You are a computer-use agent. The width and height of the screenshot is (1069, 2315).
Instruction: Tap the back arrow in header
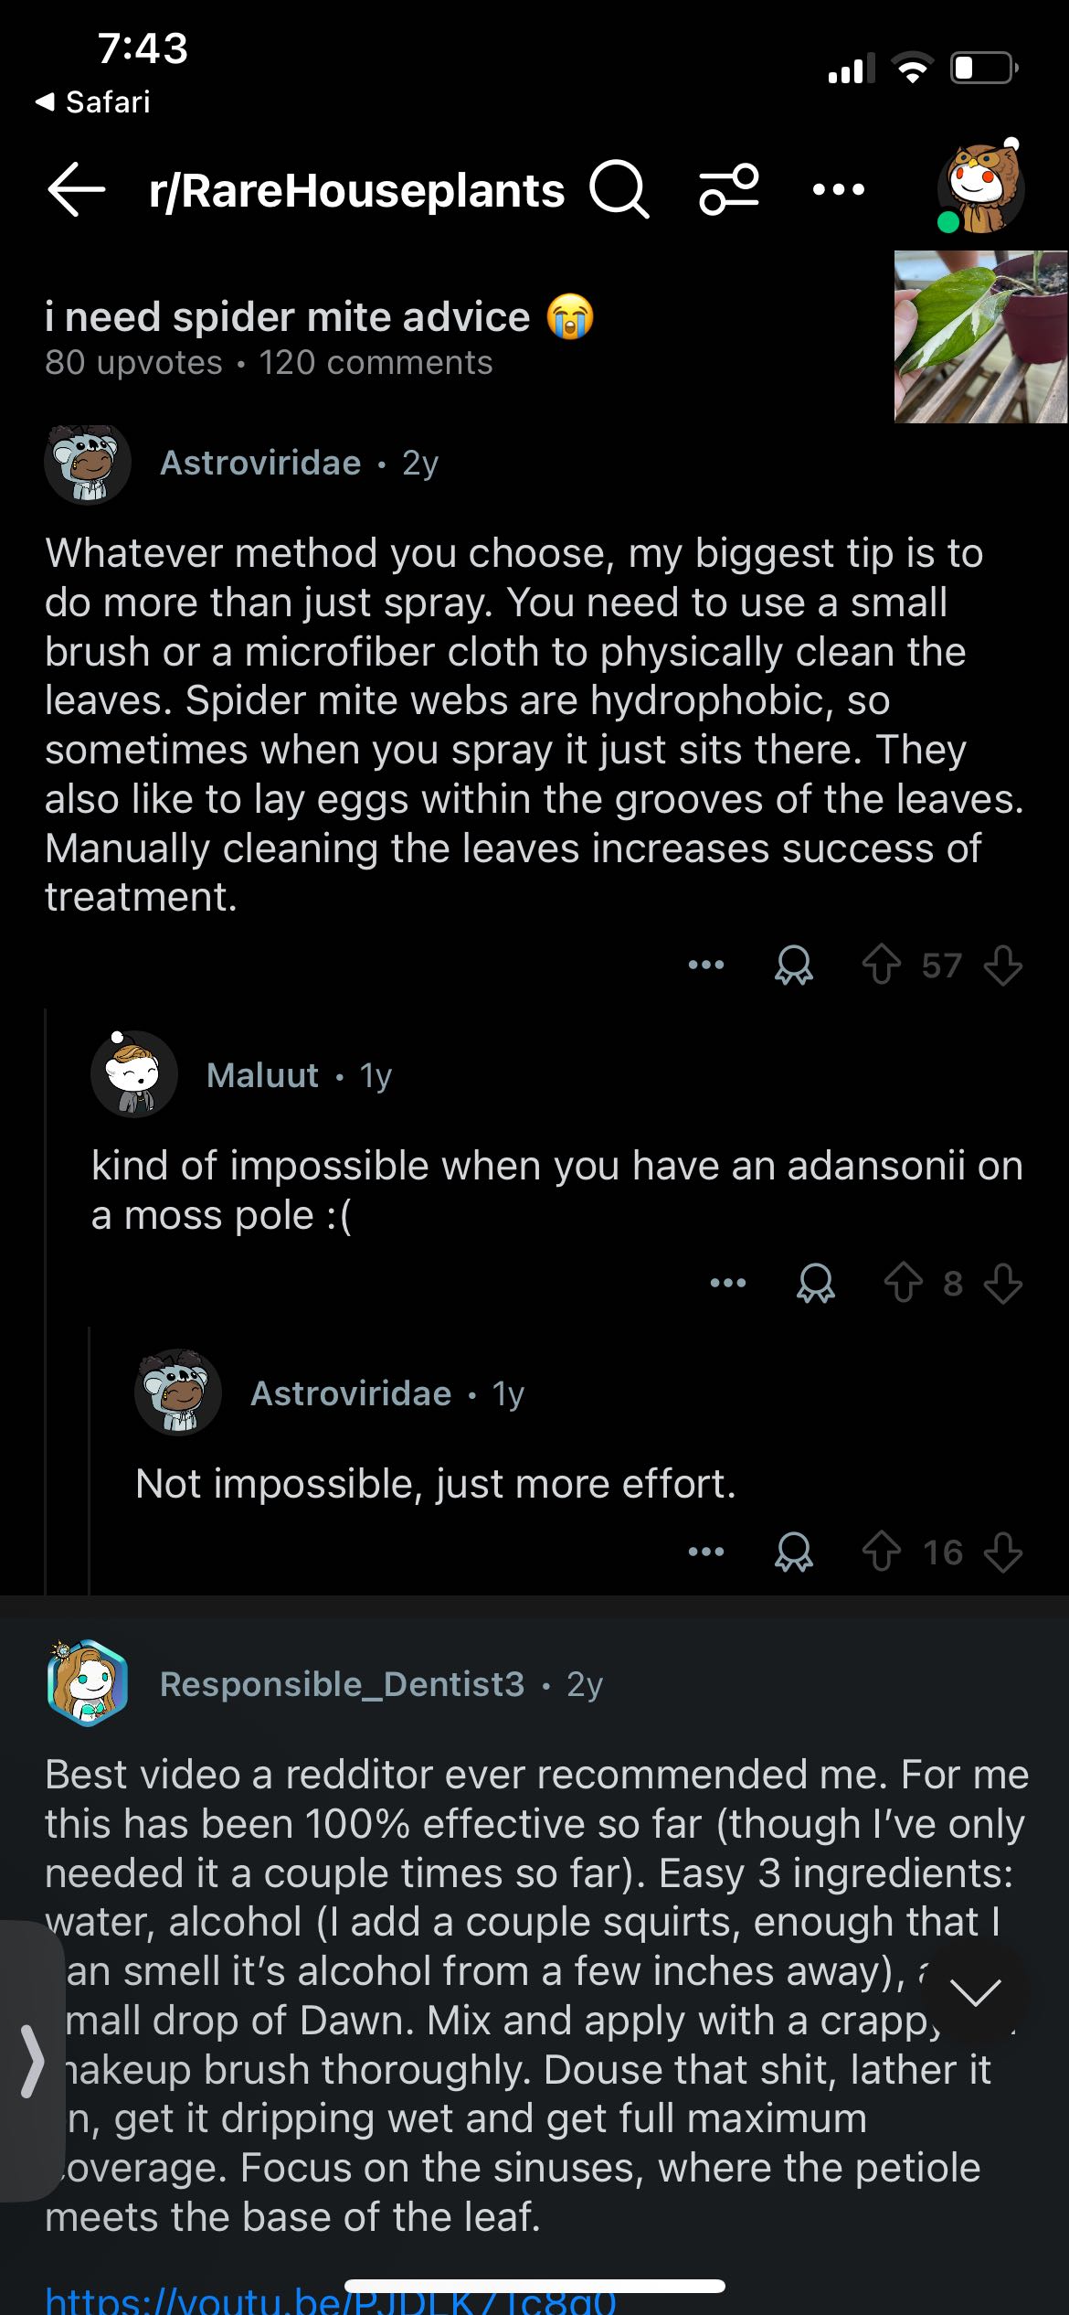pos(77,189)
